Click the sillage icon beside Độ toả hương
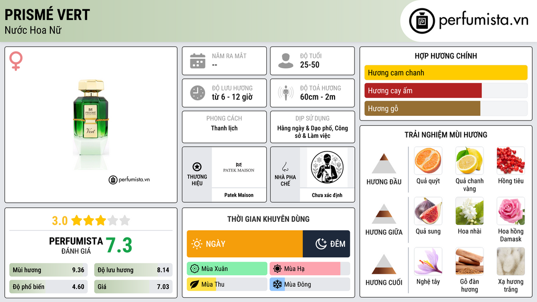Viewport: 537px width, 302px height. click(x=286, y=93)
